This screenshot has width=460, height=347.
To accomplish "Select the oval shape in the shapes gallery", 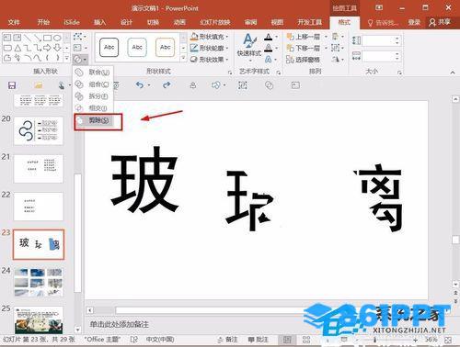I will pyautogui.click(x=57, y=38).
